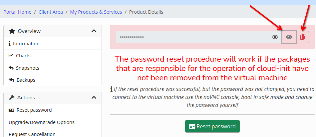Open Upgrade/Downgrade Options
The height and width of the screenshot is (137, 316).
(42, 122)
